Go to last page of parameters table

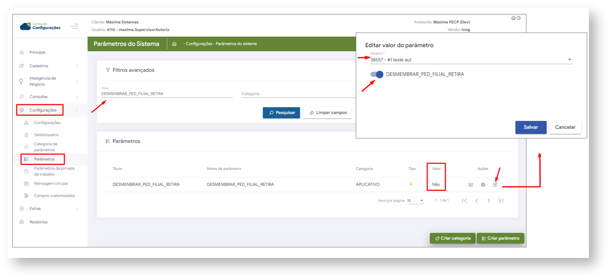[x=501, y=201]
